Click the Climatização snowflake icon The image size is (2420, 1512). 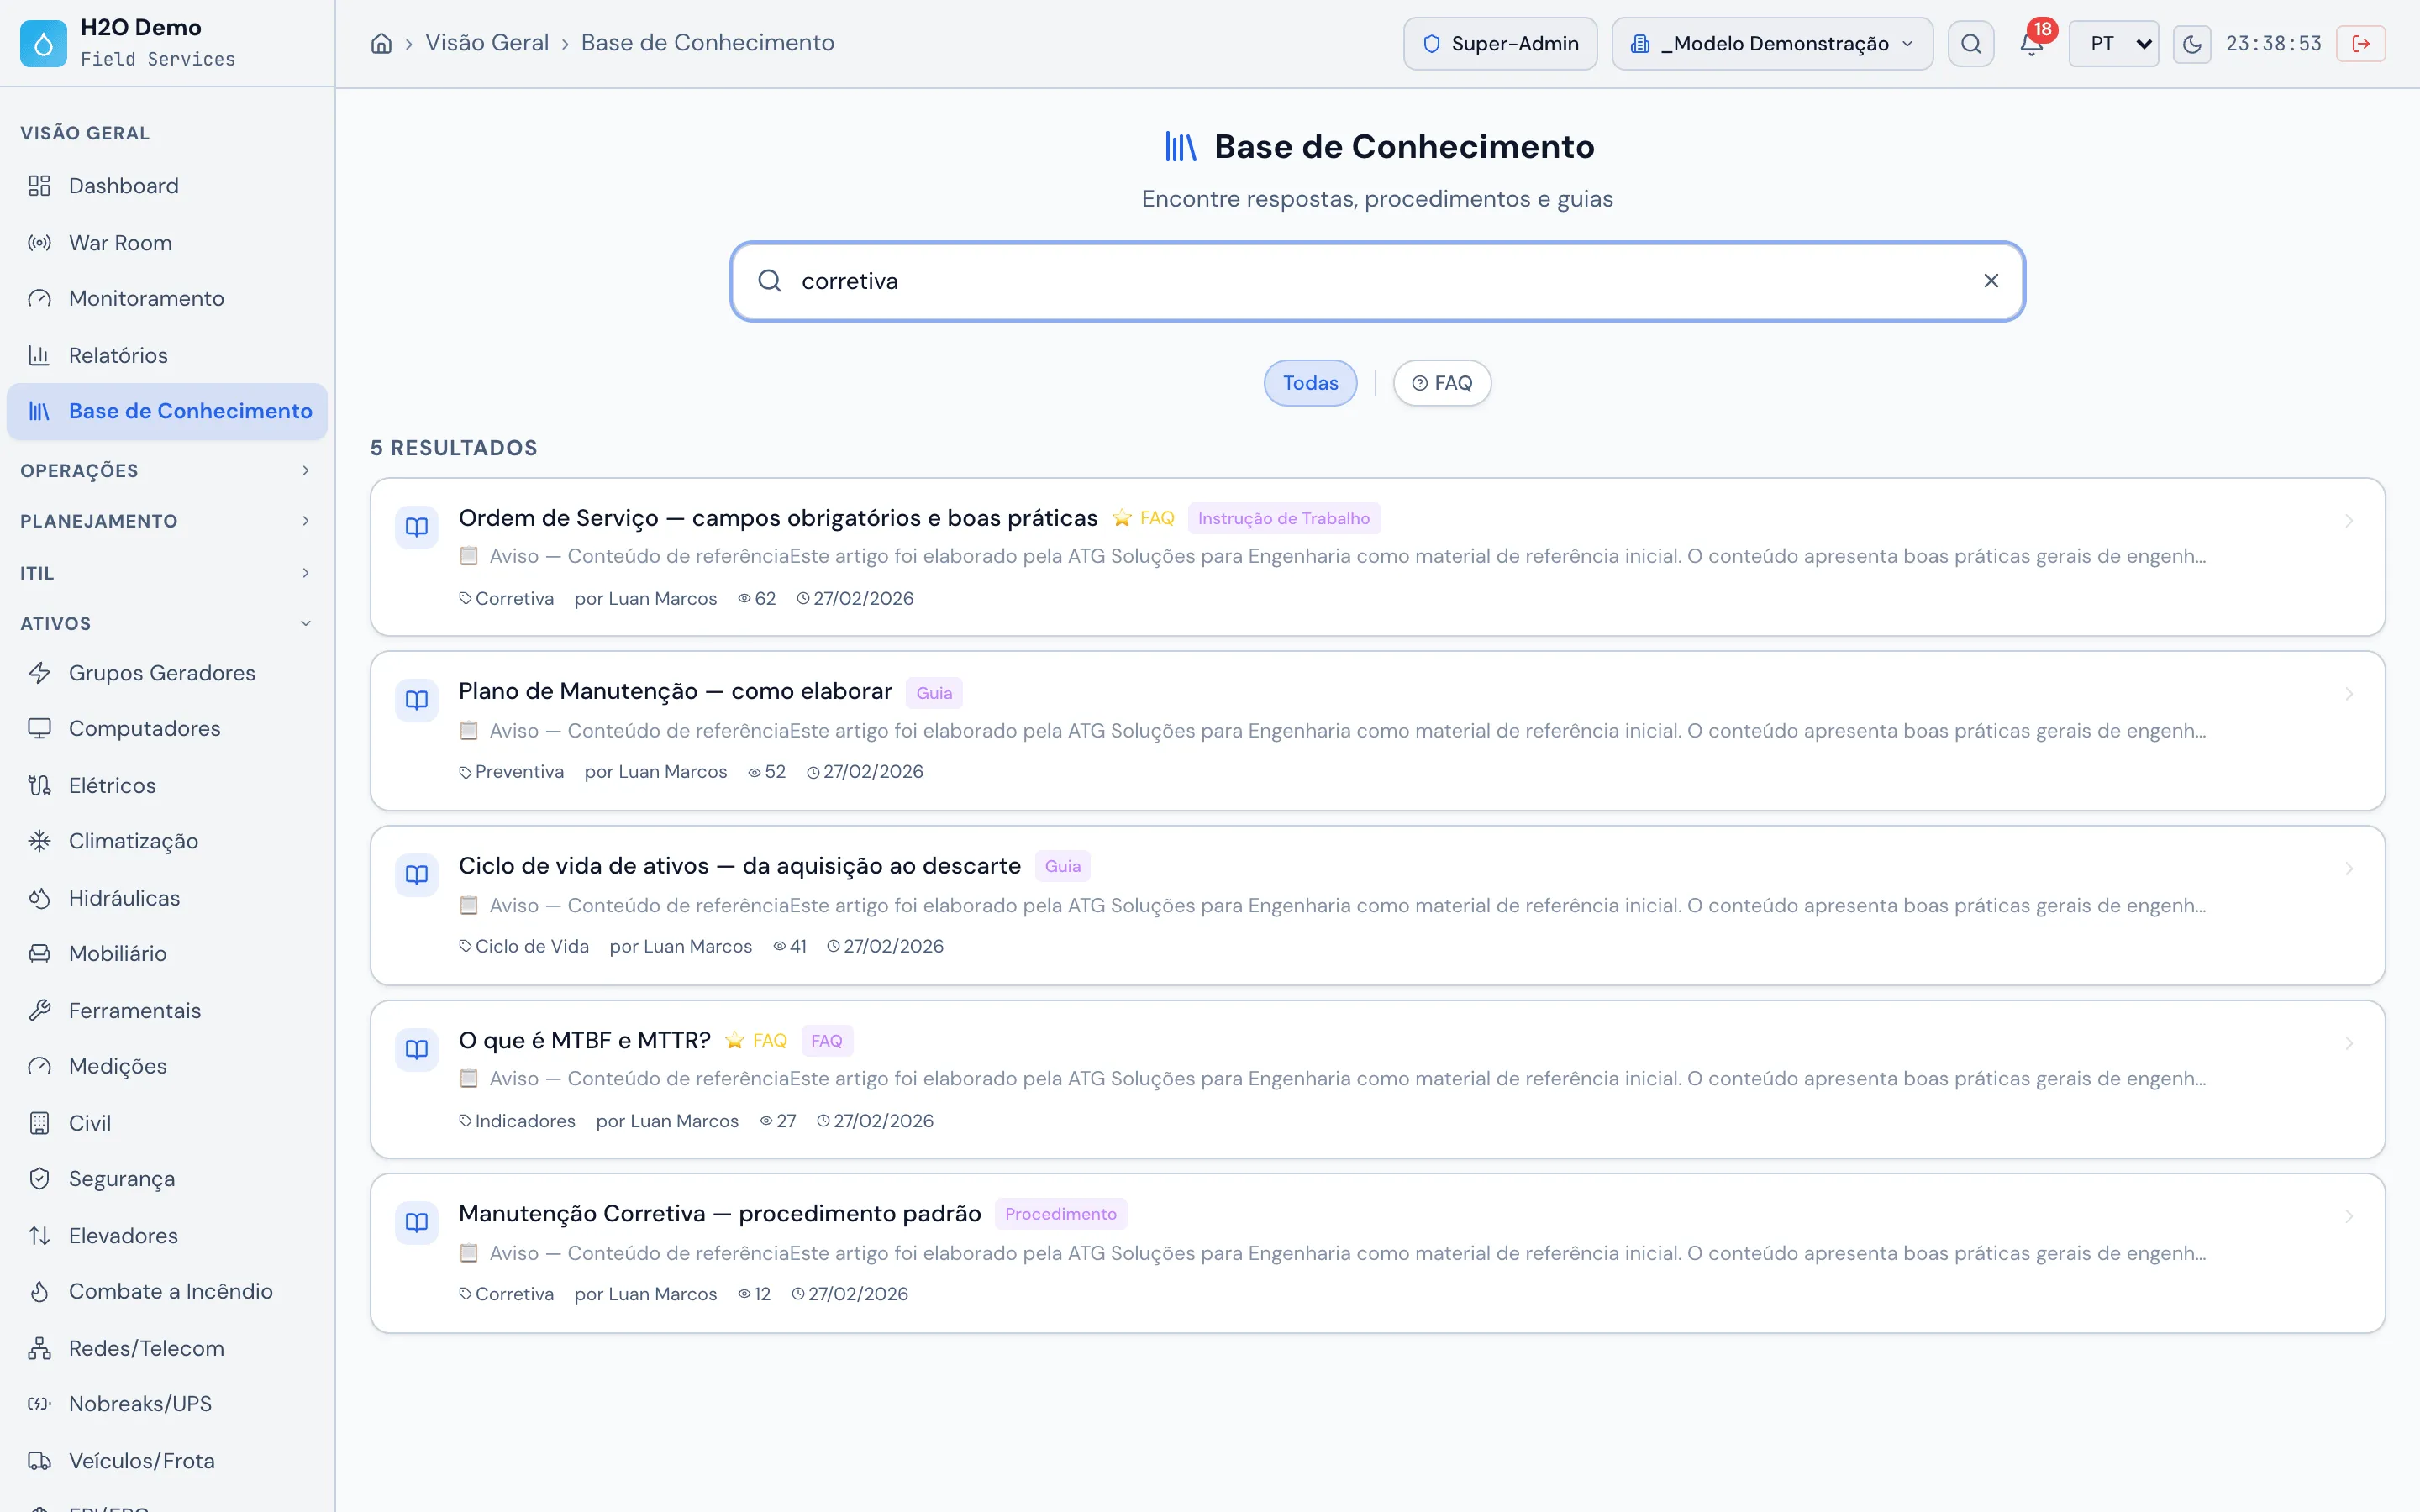39,841
